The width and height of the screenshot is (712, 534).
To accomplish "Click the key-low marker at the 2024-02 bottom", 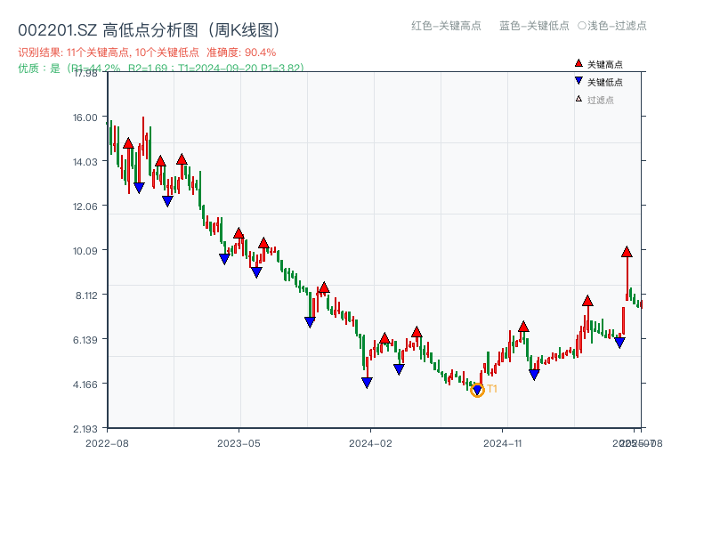I will point(367,383).
